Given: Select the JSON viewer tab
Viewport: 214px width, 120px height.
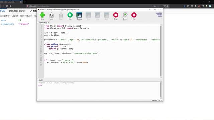Looking at the screenshot, I should pyautogui.click(x=2, y=11).
